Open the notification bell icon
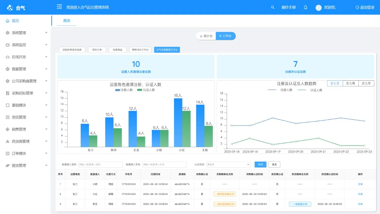This screenshot has height=214, width=380. [x=306, y=7]
